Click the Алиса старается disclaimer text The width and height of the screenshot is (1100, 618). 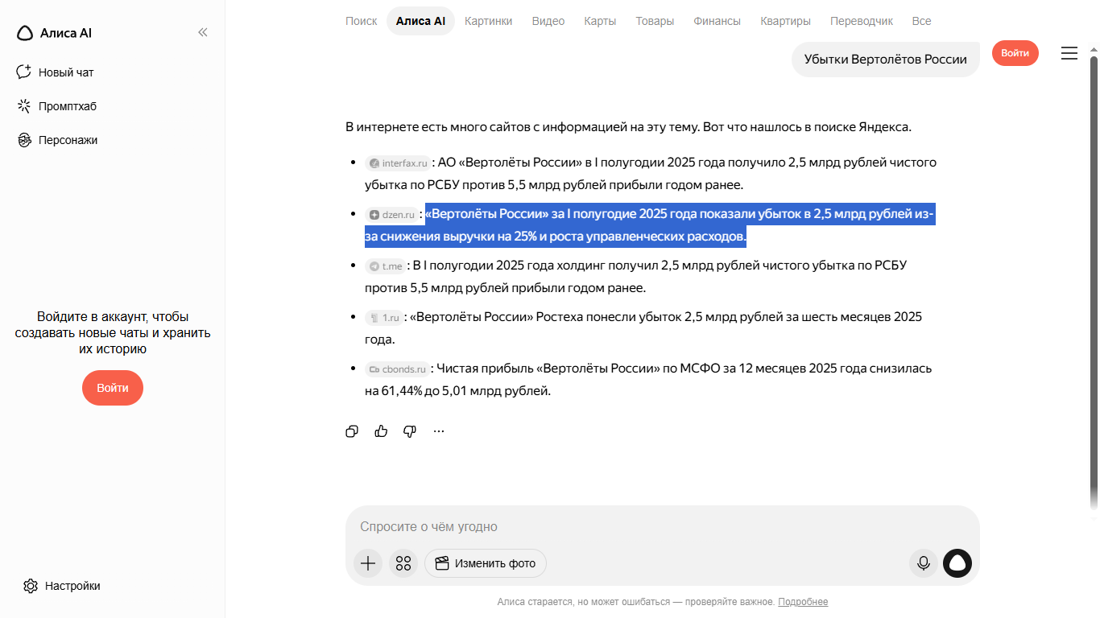tap(636, 602)
